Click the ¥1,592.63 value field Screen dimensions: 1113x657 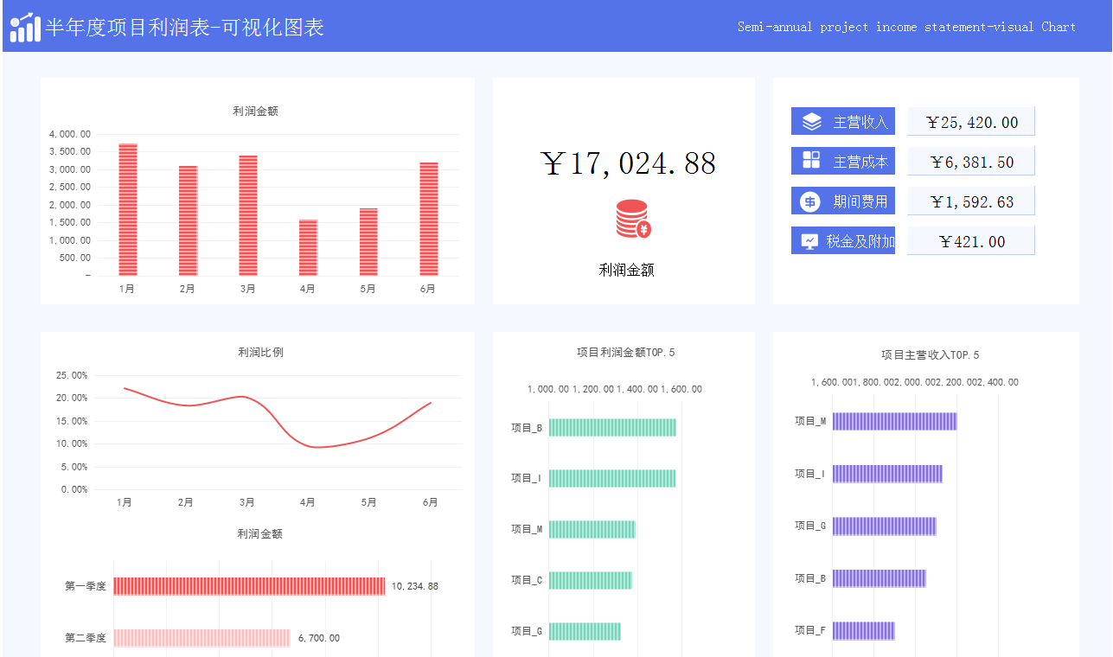pos(971,201)
